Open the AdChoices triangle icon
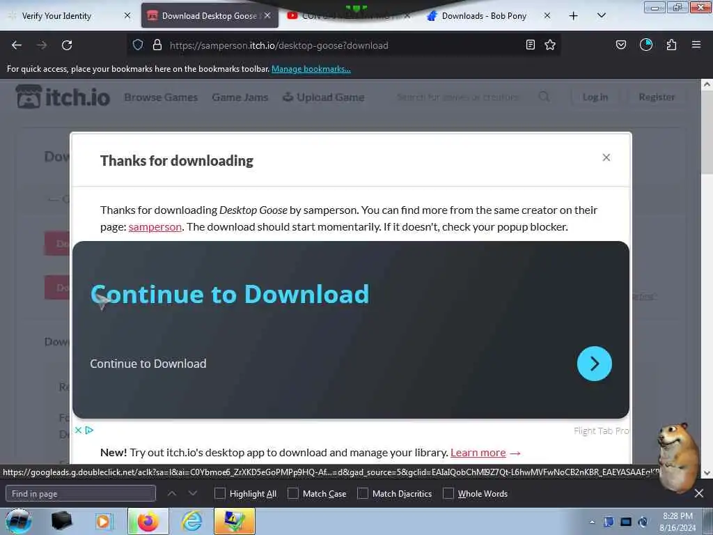This screenshot has height=535, width=713. point(89,430)
